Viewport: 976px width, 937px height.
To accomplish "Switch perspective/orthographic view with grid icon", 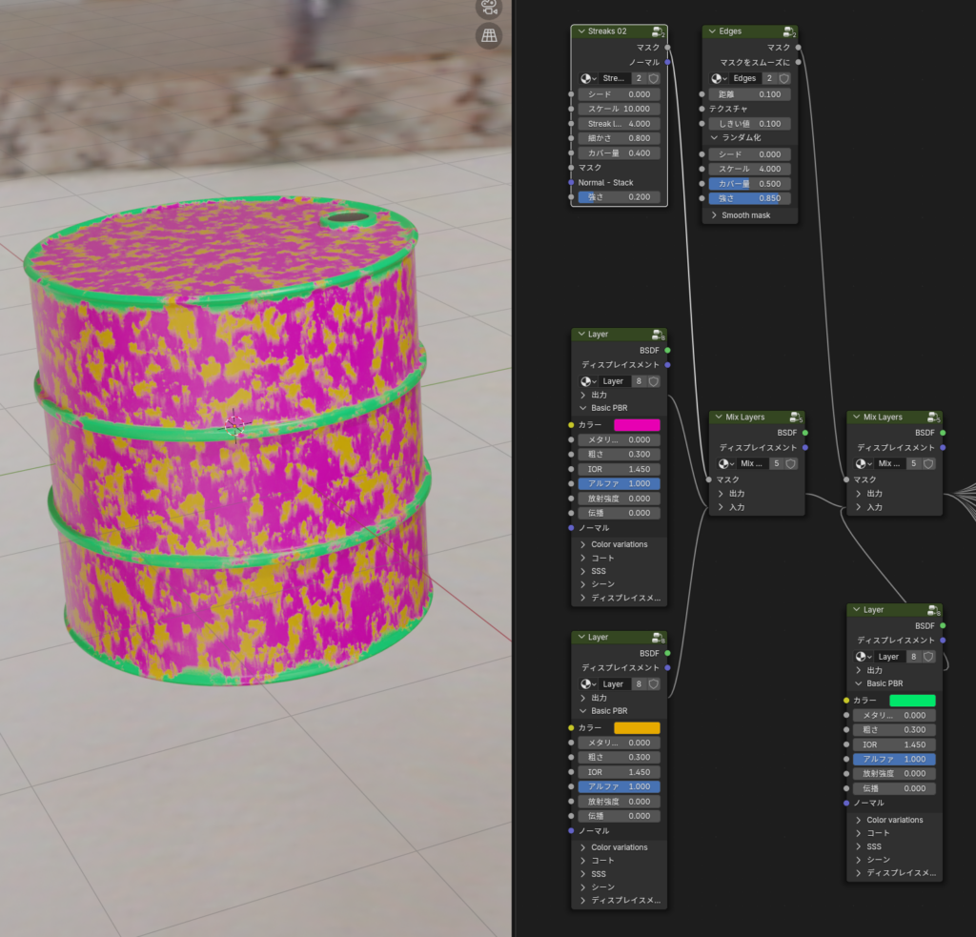I will (489, 36).
